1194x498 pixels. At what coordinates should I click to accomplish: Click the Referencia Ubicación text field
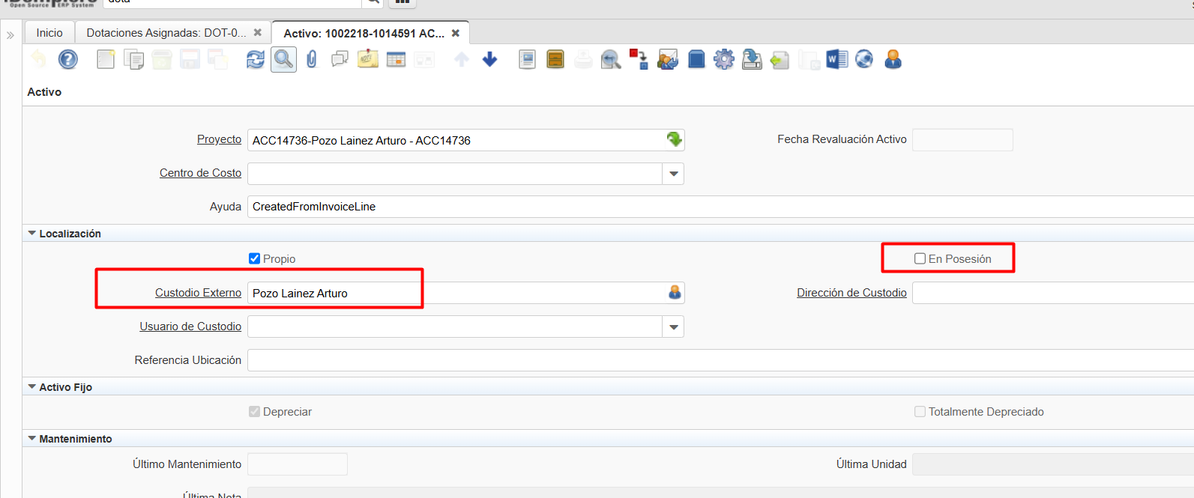pos(675,360)
